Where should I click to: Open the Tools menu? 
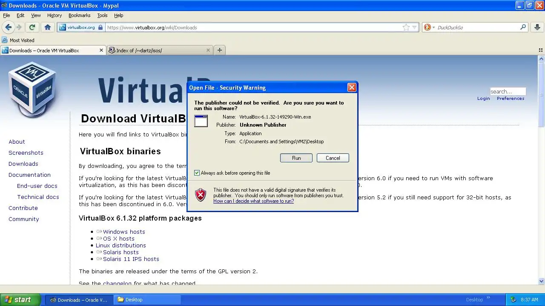(102, 15)
